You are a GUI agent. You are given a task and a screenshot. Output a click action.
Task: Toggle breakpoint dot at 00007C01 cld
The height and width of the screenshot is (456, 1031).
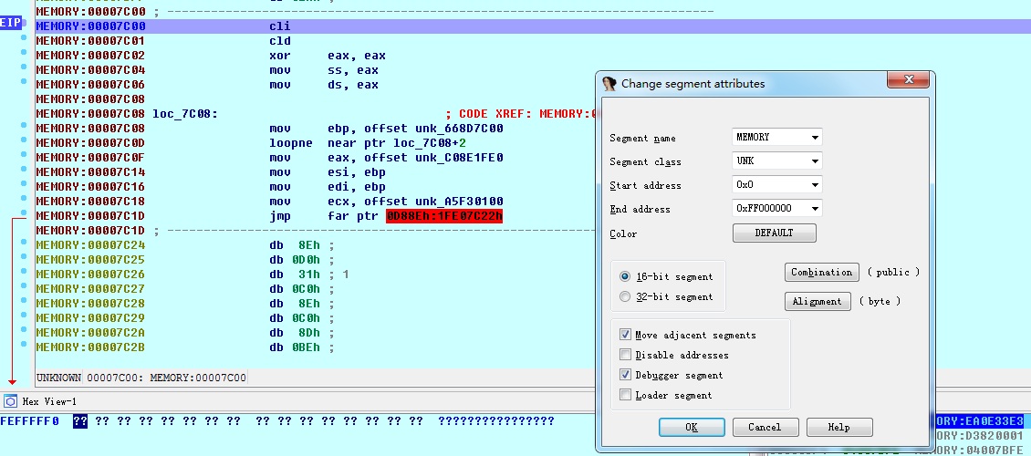24,37
